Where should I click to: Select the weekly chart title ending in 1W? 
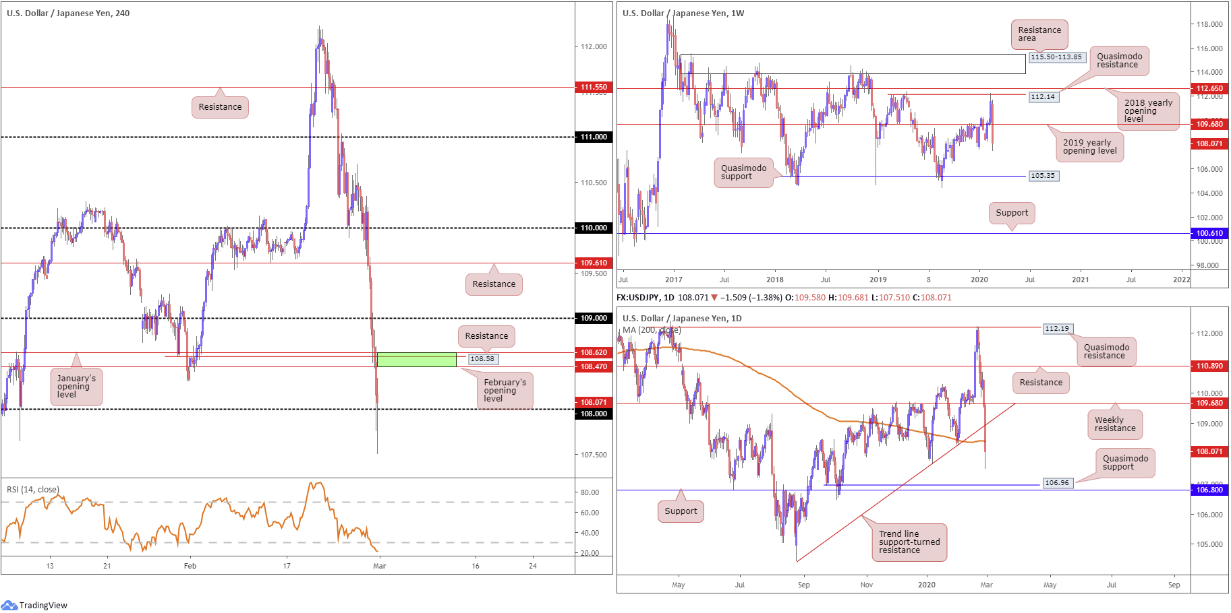(683, 13)
